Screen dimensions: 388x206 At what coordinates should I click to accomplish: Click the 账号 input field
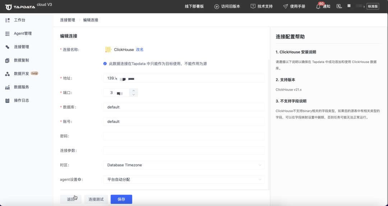184,121
